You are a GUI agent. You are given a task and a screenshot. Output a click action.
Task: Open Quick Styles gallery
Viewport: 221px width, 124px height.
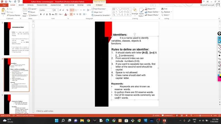(141, 12)
